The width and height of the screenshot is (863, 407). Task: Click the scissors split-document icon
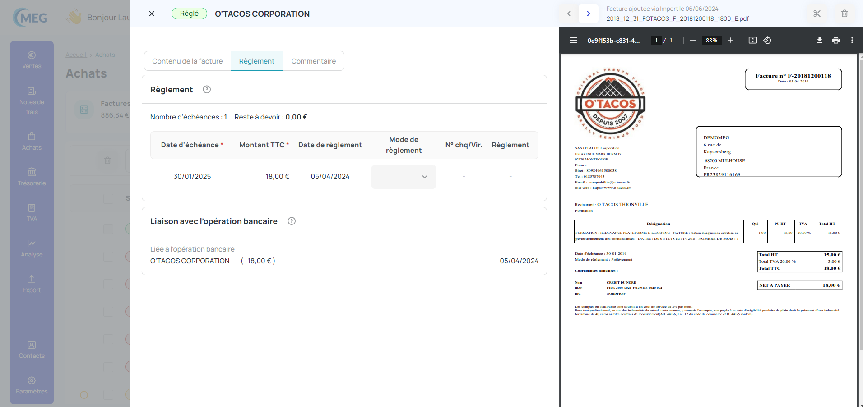(x=817, y=14)
